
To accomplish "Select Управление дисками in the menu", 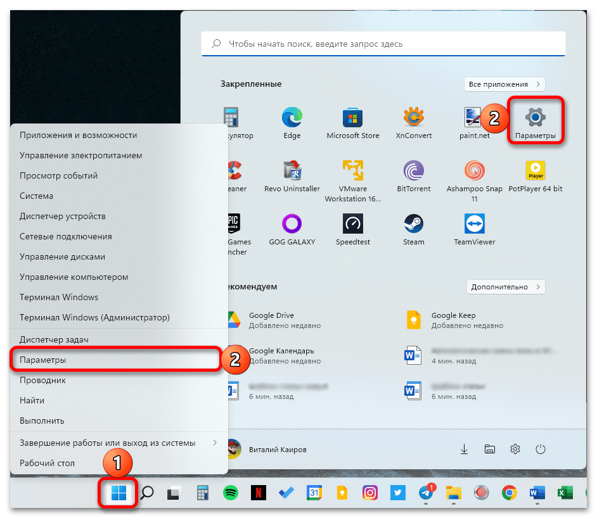I will [x=119, y=256].
